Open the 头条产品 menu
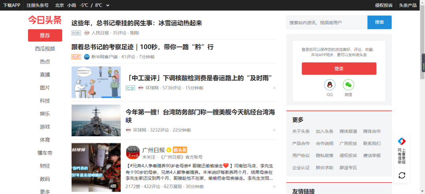Viewport: 425px width, 194px height. 408,5
